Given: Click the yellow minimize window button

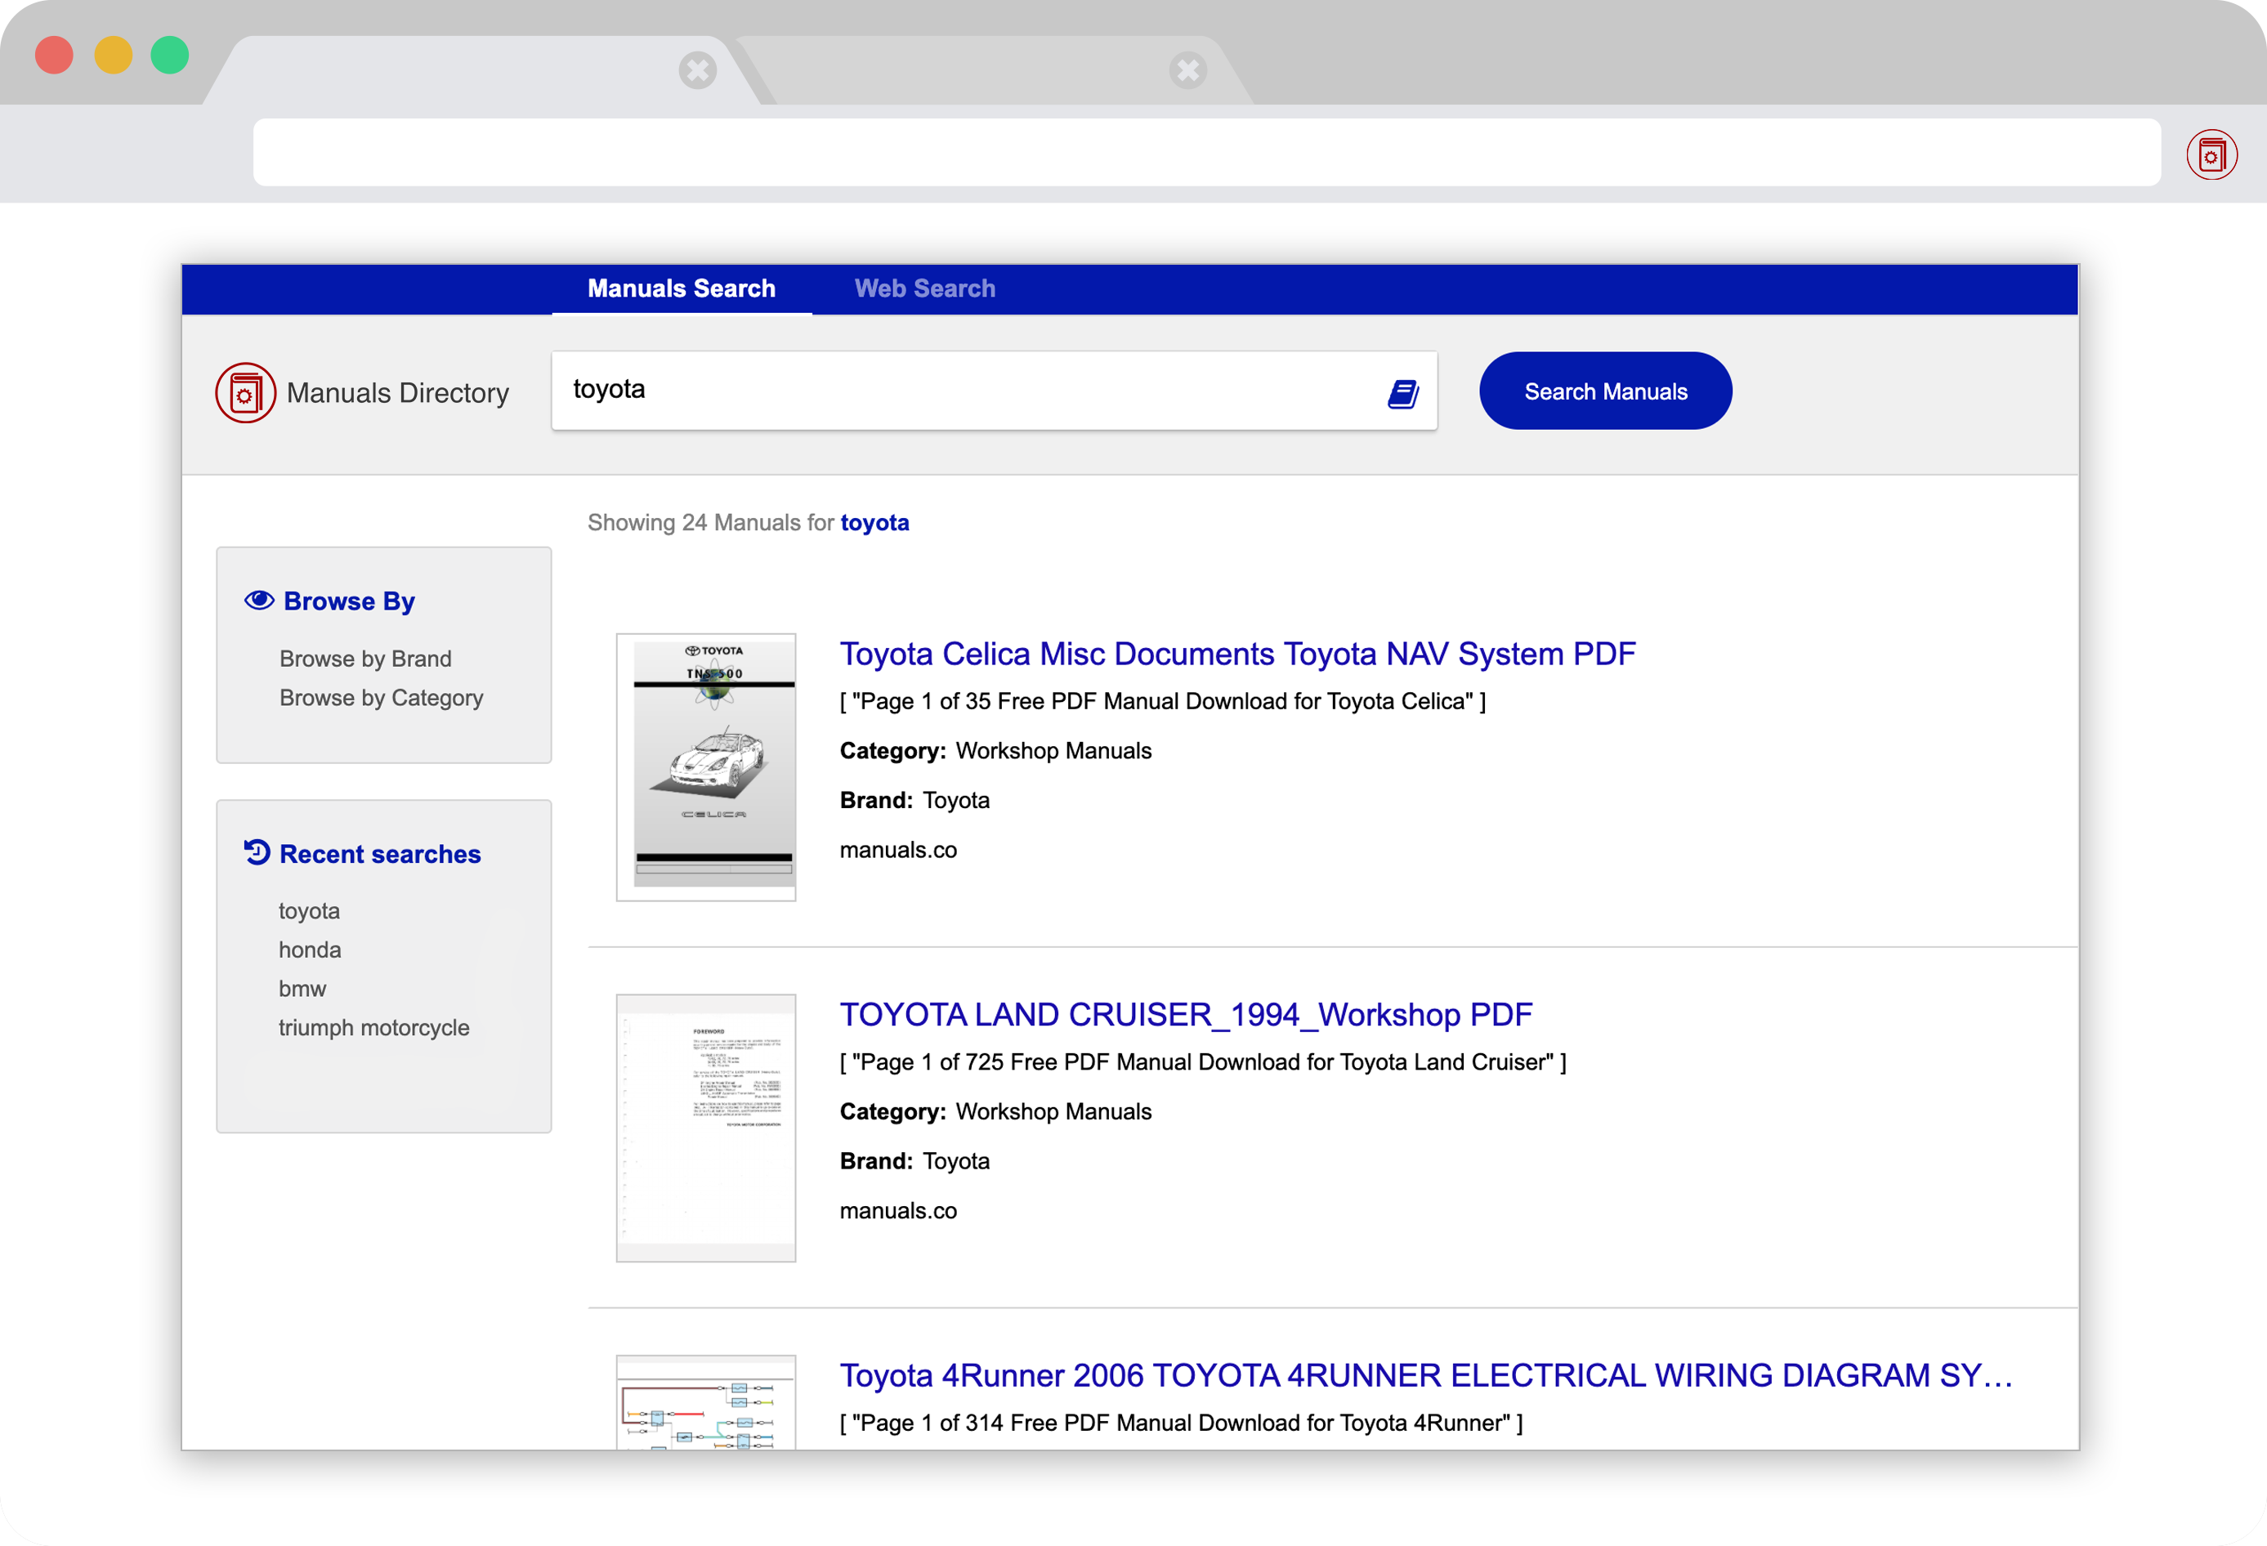Looking at the screenshot, I should [x=113, y=55].
